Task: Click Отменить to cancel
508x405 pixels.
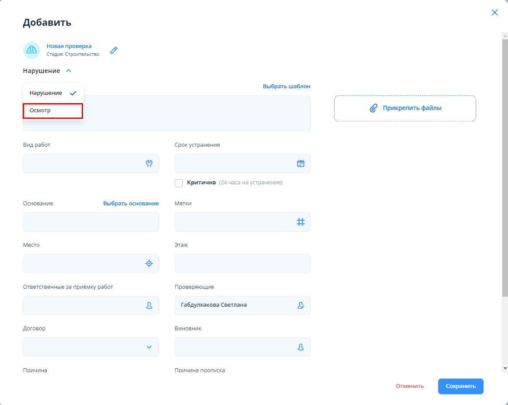Action: click(410, 386)
